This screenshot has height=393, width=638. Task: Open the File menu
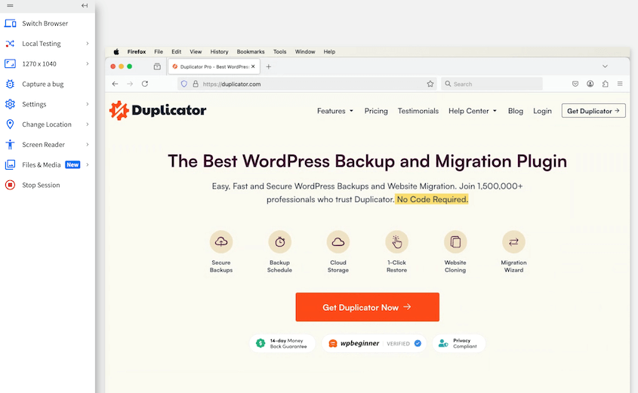tap(159, 51)
